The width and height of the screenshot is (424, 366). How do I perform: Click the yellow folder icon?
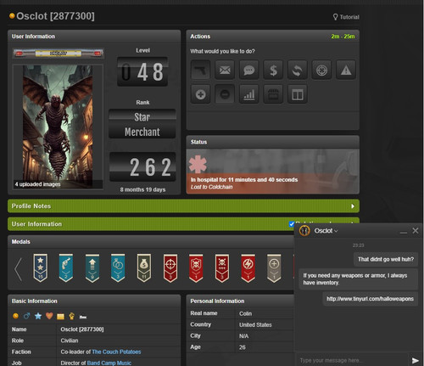coord(60,316)
